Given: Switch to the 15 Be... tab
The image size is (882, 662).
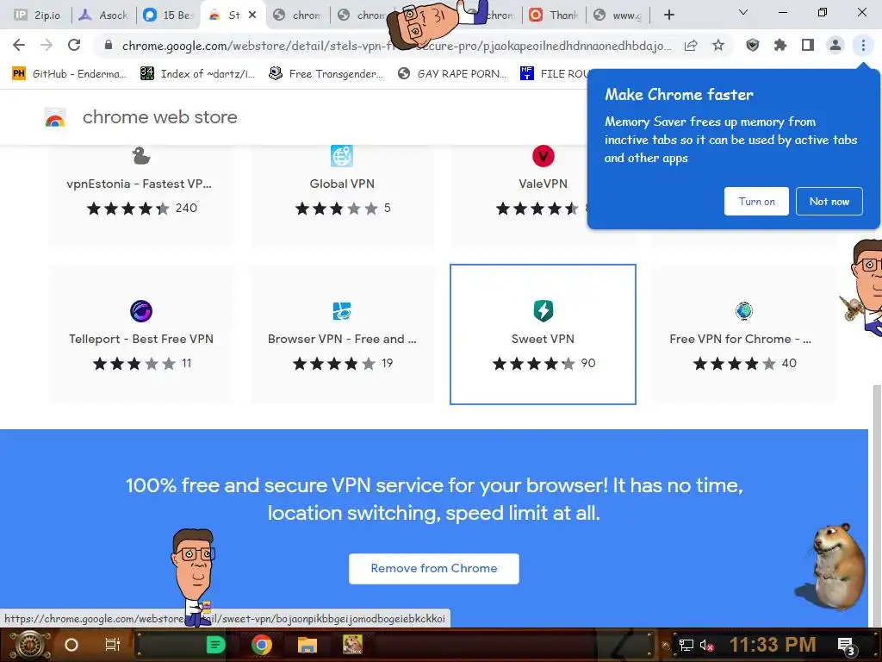Looking at the screenshot, I should tap(168, 16).
